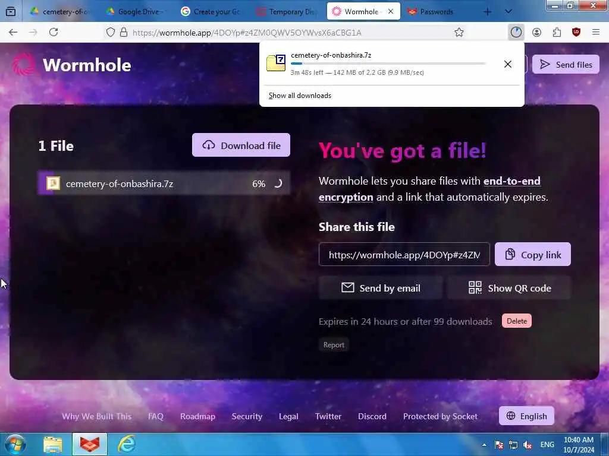The height and width of the screenshot is (456, 609).
Task: Click the share link text field
Action: coord(404,254)
